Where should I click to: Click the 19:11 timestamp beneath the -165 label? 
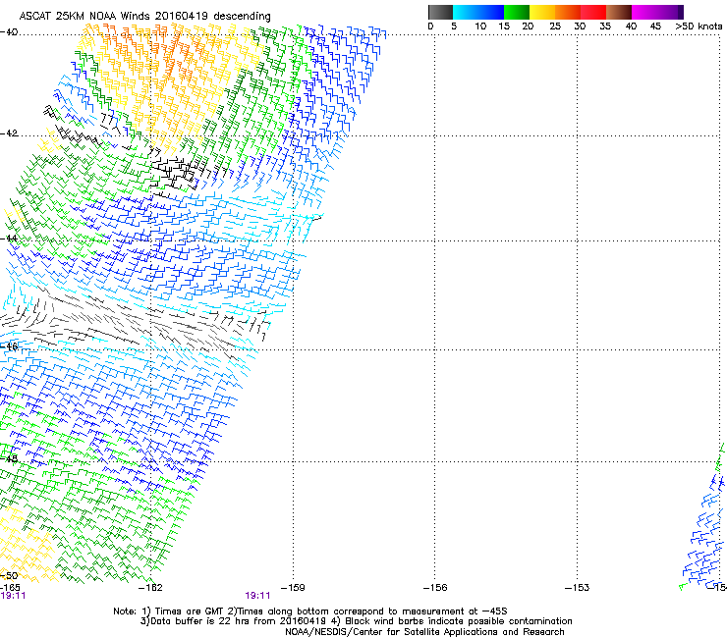(x=13, y=596)
